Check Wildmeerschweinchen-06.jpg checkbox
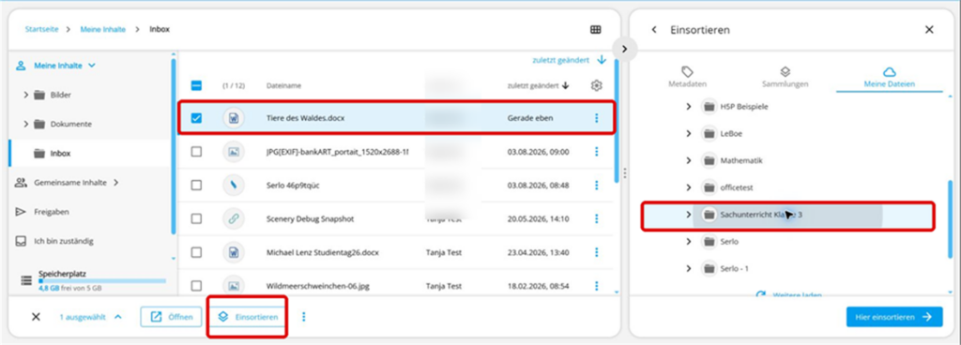Image resolution: width=961 pixels, height=345 pixels. [197, 286]
